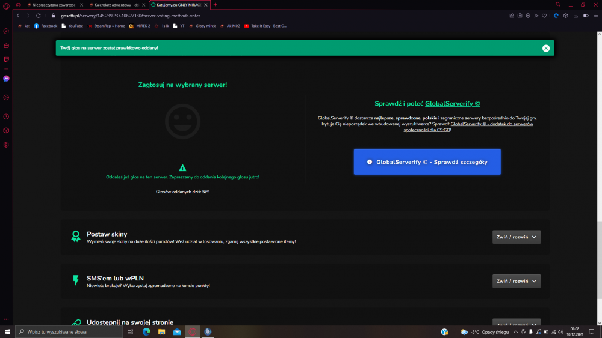Open the Opera GX main menu logo
Viewport: 602px width, 338px height.
(6, 6)
